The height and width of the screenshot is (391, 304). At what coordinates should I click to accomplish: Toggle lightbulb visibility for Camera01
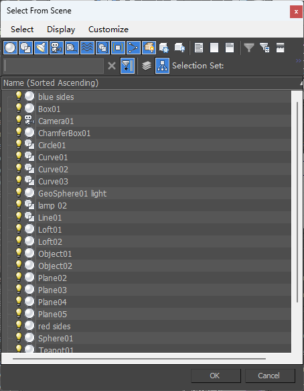coord(19,120)
